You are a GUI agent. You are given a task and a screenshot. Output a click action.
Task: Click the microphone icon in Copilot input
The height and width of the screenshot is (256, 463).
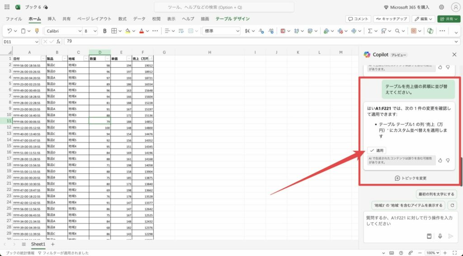pyautogui.click(x=439, y=236)
